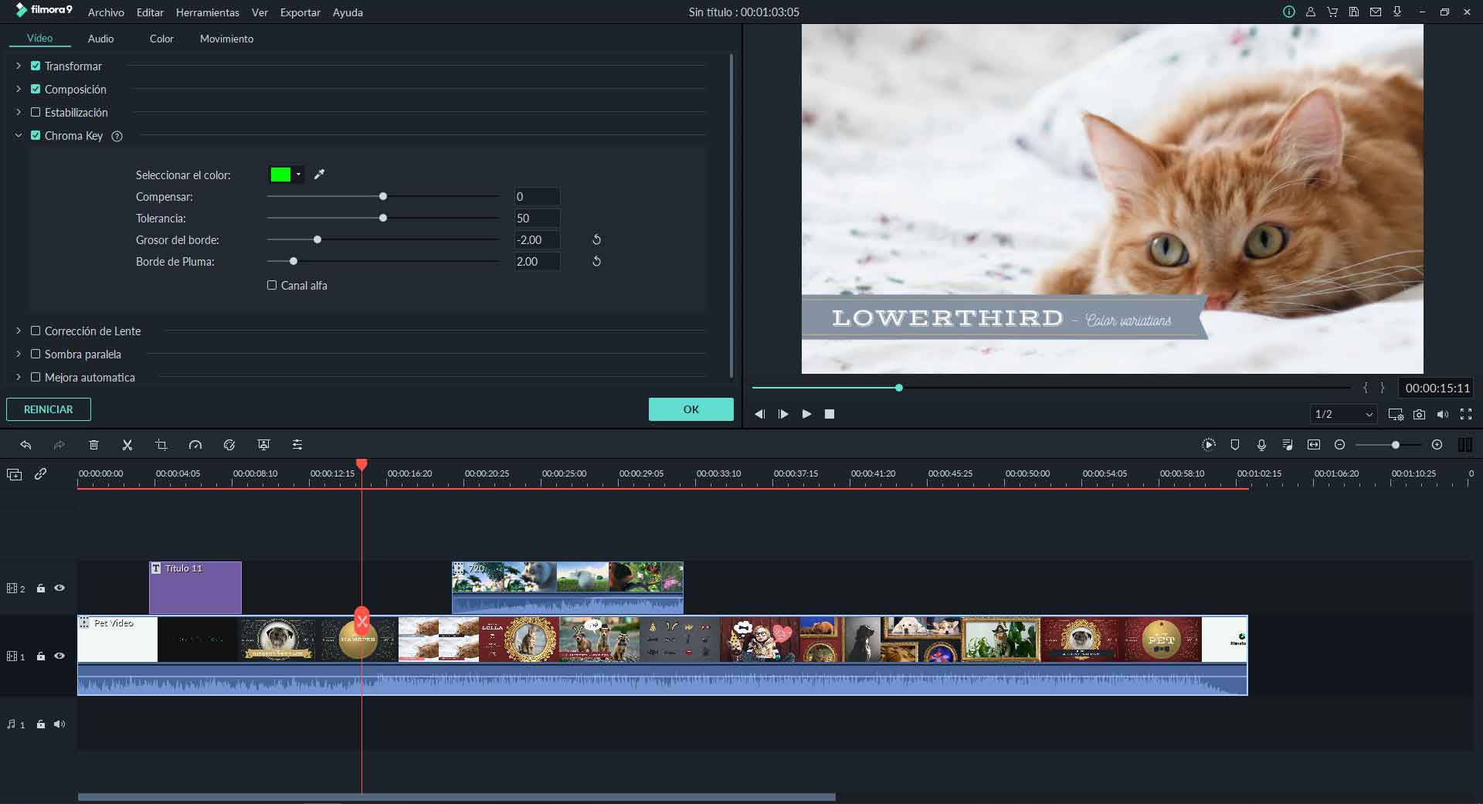Open the color adjustment icon

click(x=229, y=445)
